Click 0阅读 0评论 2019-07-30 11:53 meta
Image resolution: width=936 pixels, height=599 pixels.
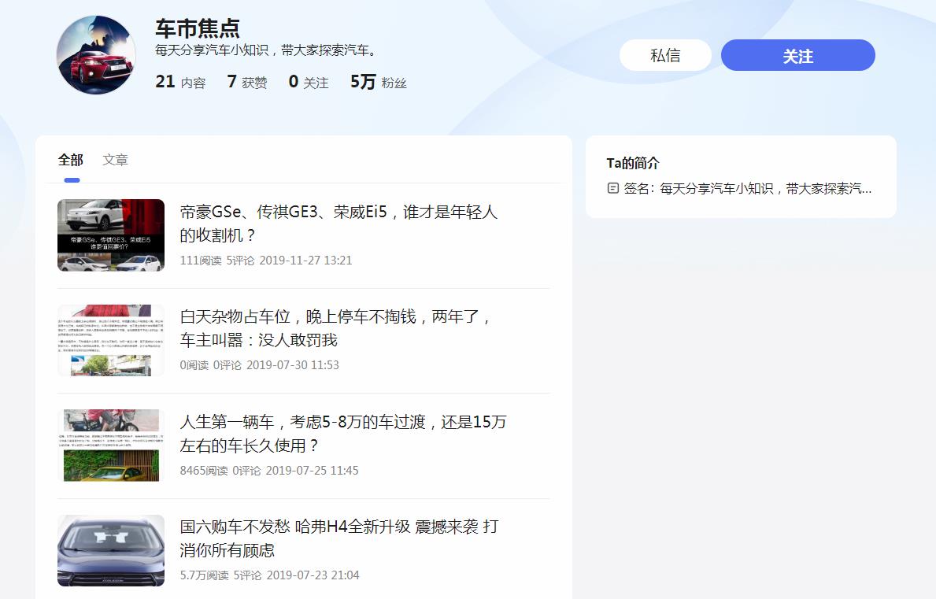(259, 364)
